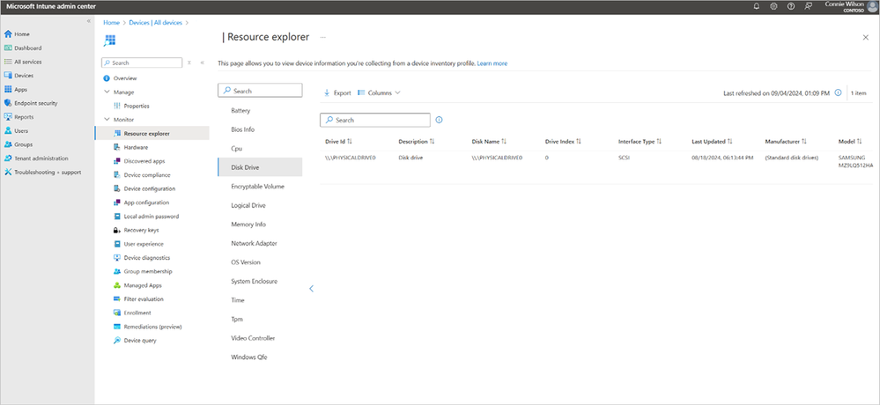Click Overview info icon in device menu

tap(107, 78)
